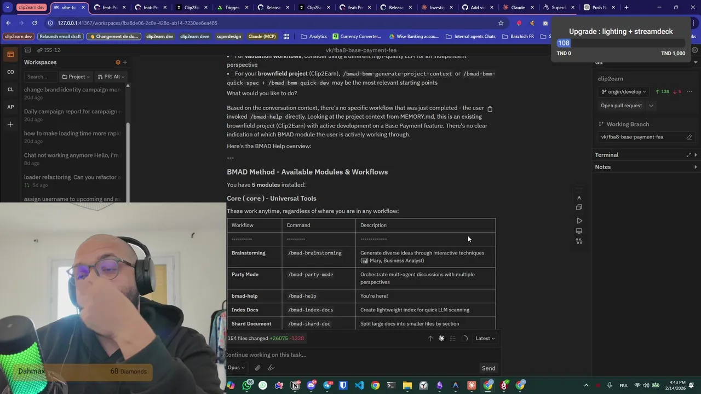Open the kanban layout icon in left sidebar
The image size is (701, 394).
pos(10,54)
